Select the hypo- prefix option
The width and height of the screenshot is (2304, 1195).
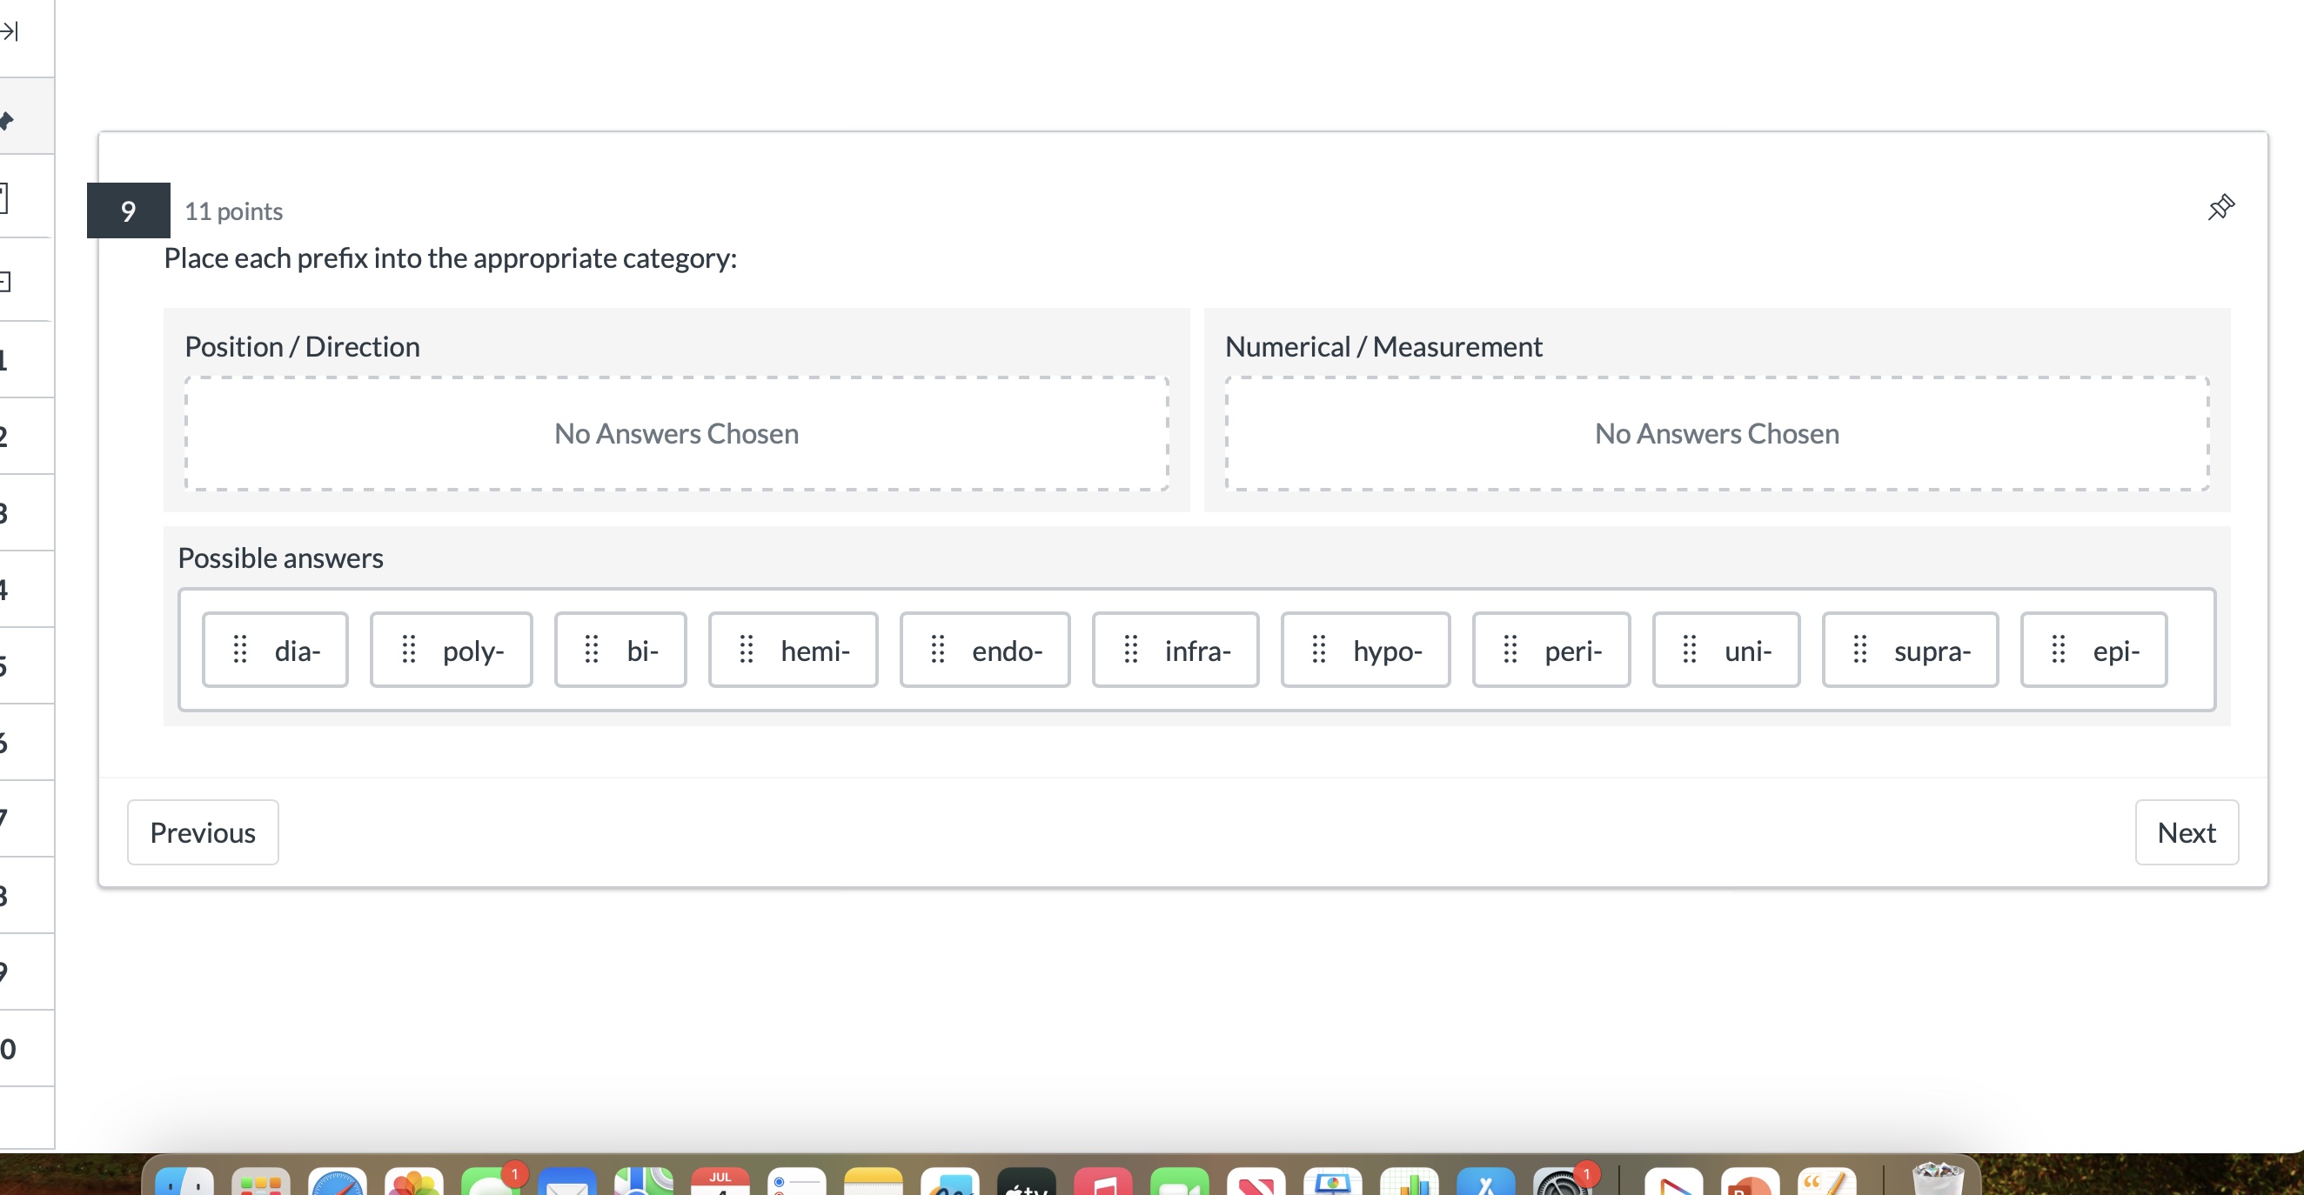(x=1365, y=650)
